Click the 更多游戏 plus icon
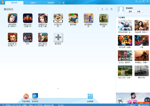150x106 pixels. click(x=58, y=38)
